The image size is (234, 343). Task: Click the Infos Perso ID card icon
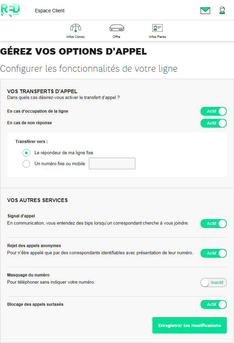pos(157,28)
